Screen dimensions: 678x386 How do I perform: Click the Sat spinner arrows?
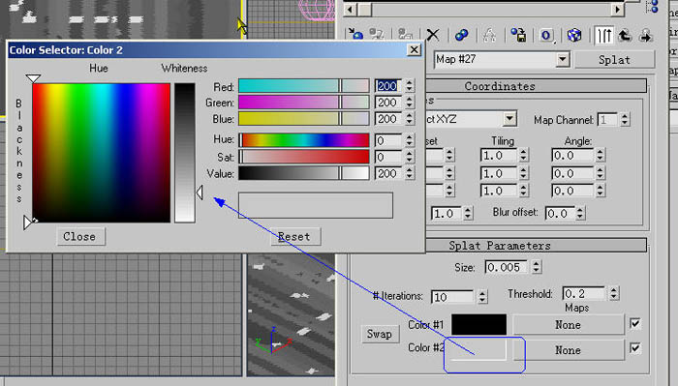pos(410,157)
